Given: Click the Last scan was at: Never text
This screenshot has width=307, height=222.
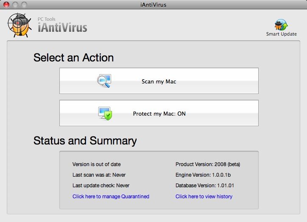Looking at the screenshot, I should pyautogui.click(x=99, y=175).
